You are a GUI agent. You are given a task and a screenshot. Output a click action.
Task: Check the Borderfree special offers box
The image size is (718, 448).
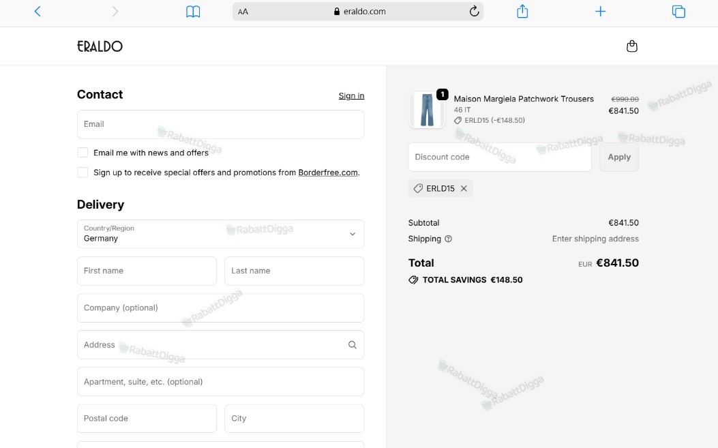[83, 173]
